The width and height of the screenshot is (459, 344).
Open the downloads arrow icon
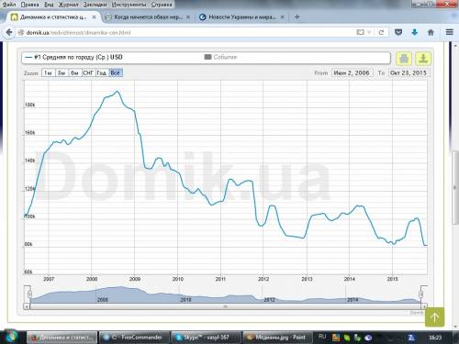415,32
